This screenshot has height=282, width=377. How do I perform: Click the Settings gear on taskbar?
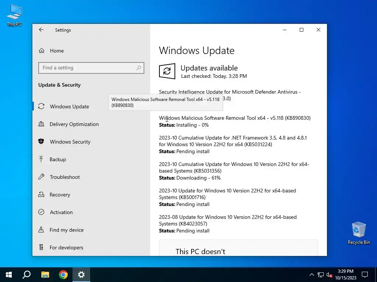click(81, 275)
